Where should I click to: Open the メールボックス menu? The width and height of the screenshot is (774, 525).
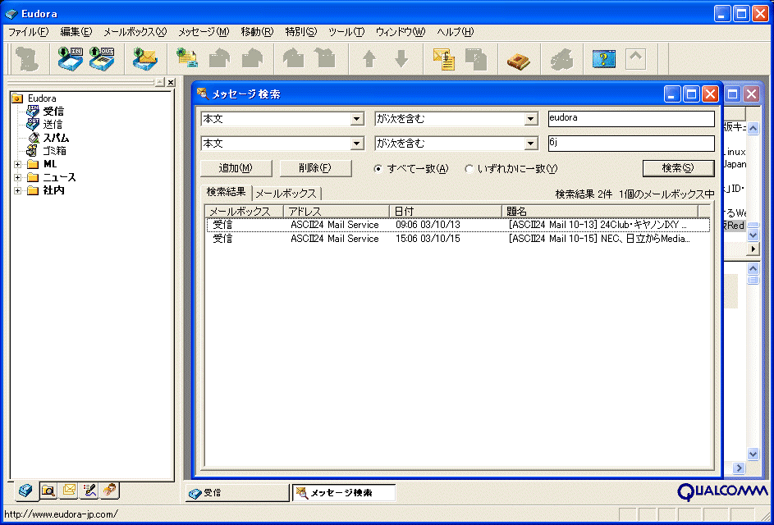tap(134, 32)
